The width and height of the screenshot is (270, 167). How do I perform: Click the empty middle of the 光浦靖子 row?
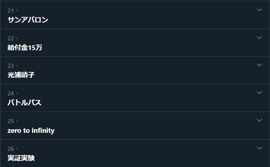tap(144, 71)
